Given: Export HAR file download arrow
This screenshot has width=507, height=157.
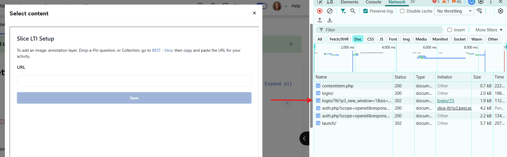Looking at the screenshot, I should 330,20.
